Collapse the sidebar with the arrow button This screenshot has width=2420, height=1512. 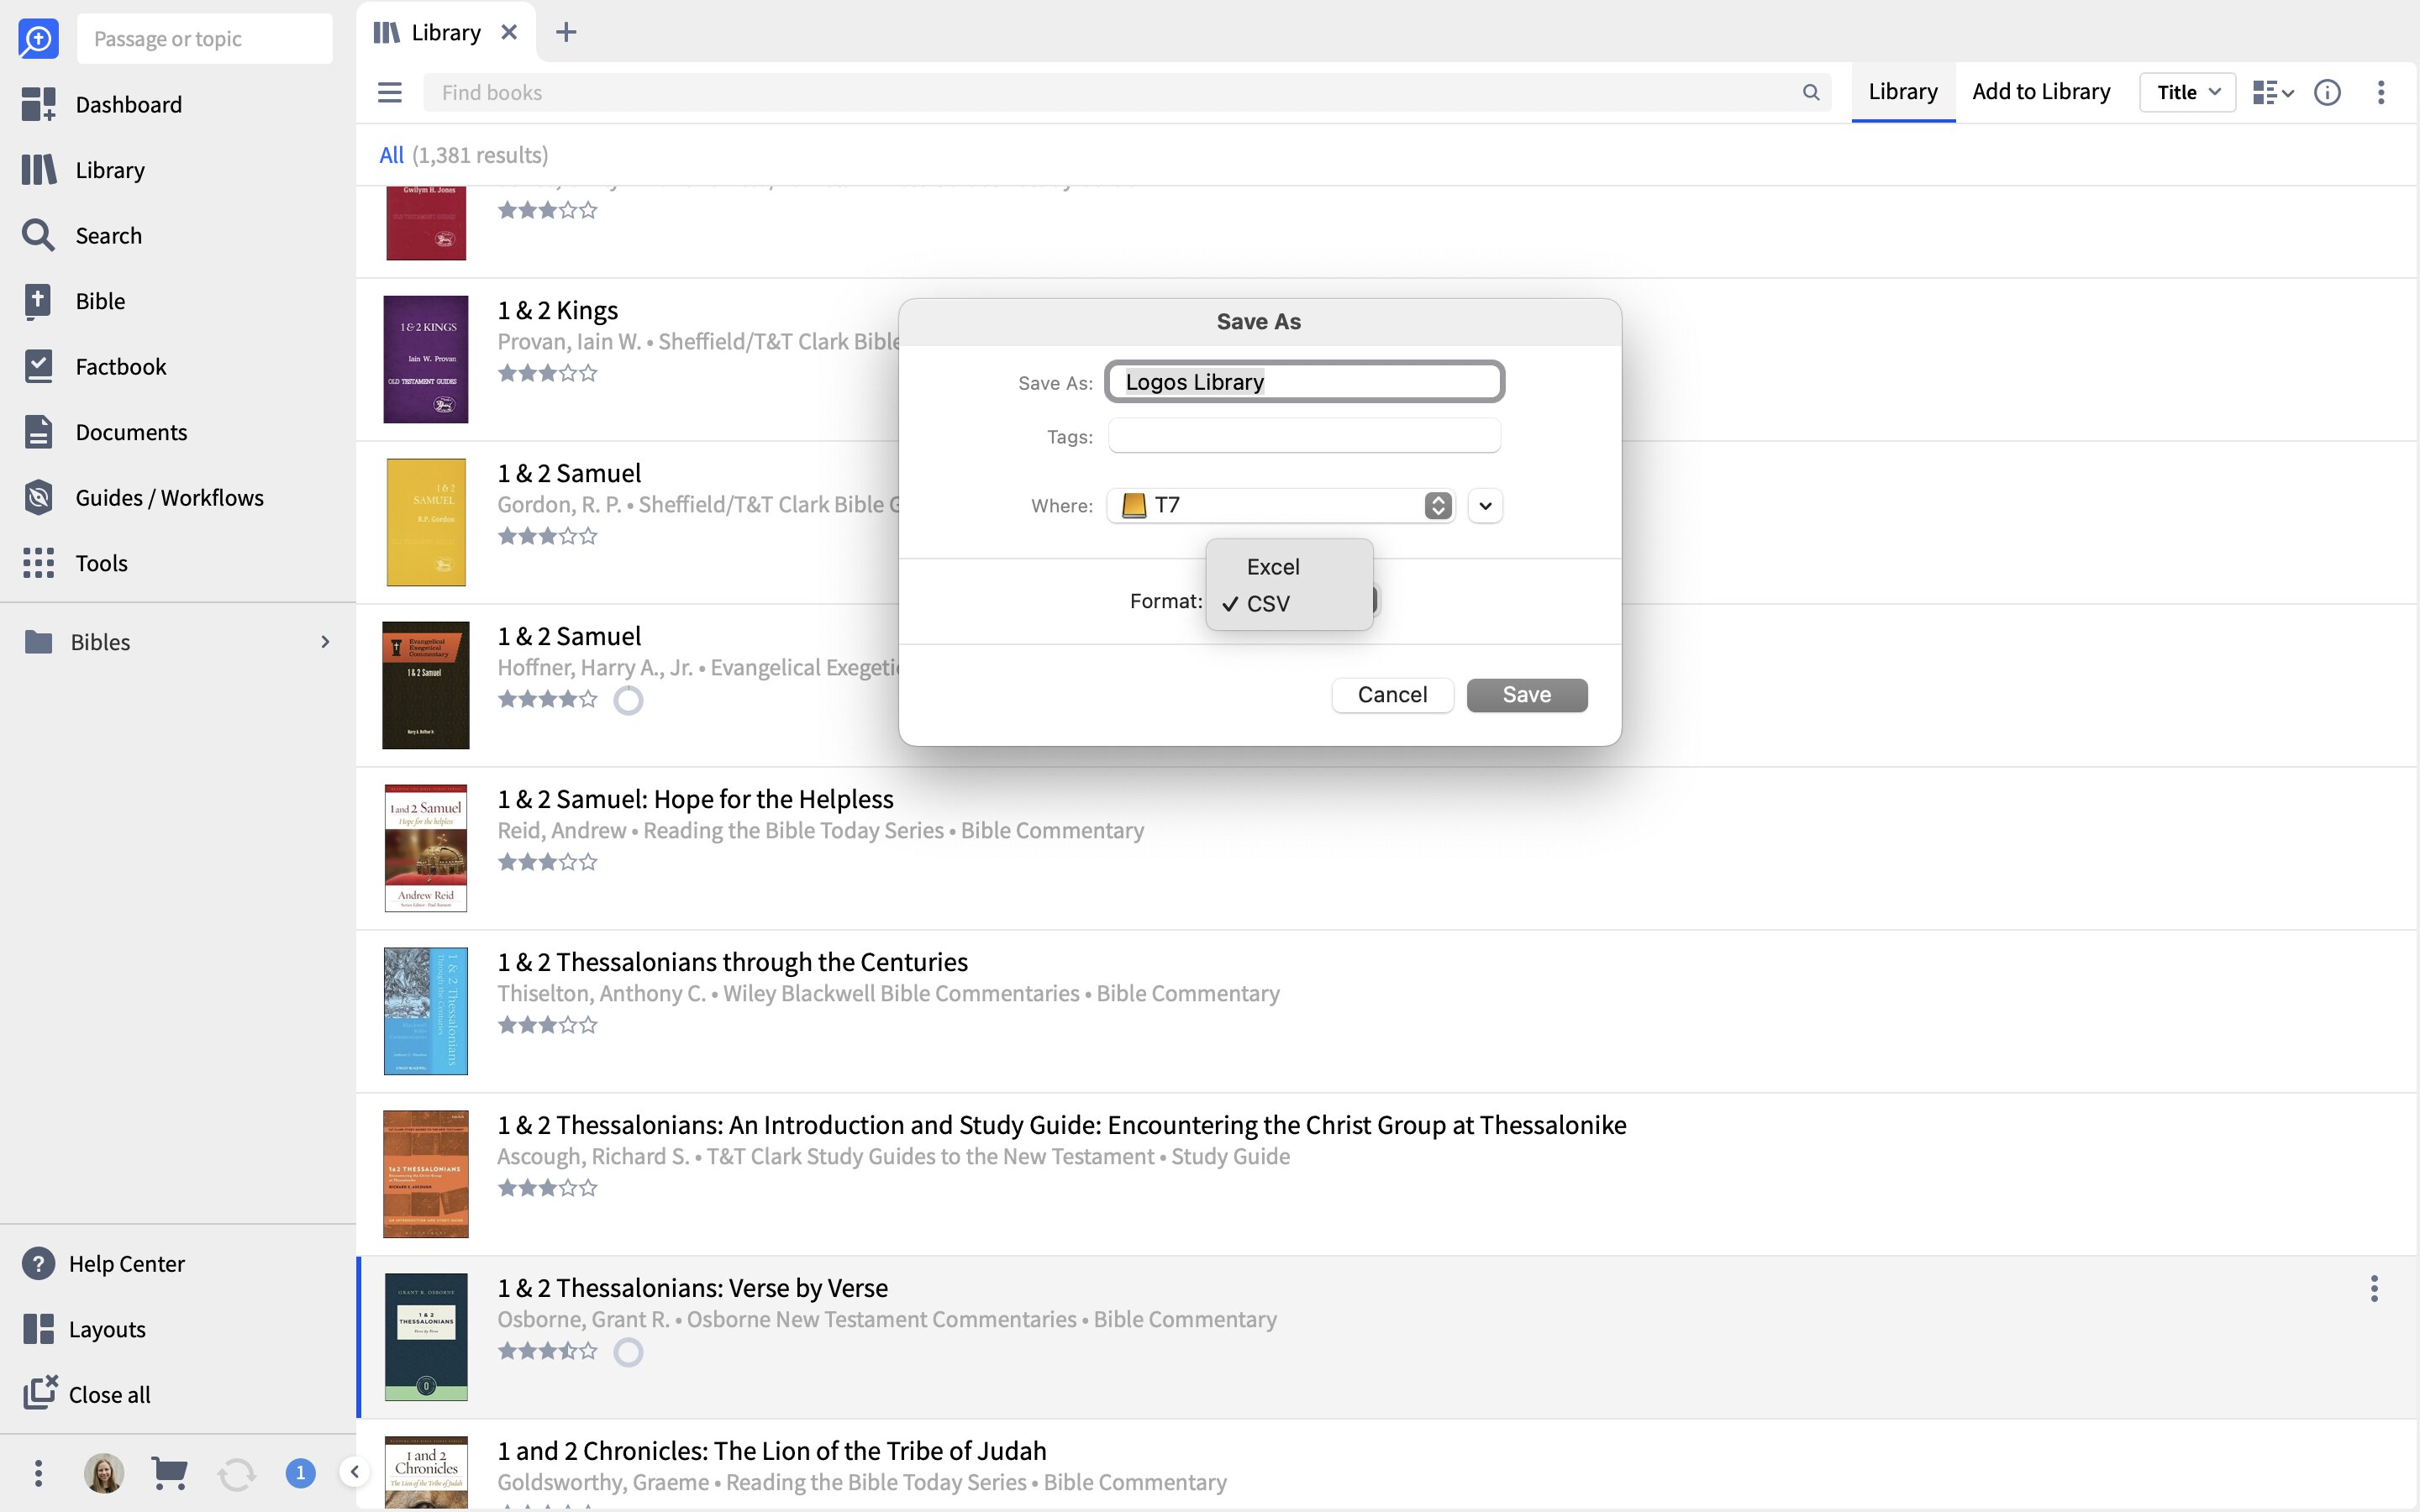(x=354, y=1471)
